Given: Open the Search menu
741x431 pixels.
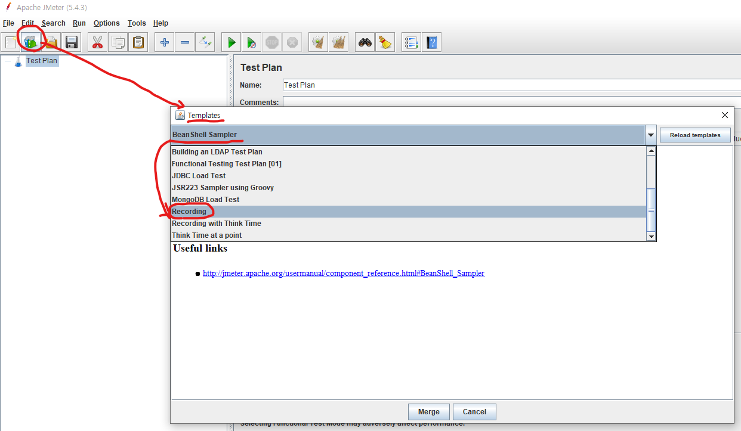Looking at the screenshot, I should click(x=54, y=23).
